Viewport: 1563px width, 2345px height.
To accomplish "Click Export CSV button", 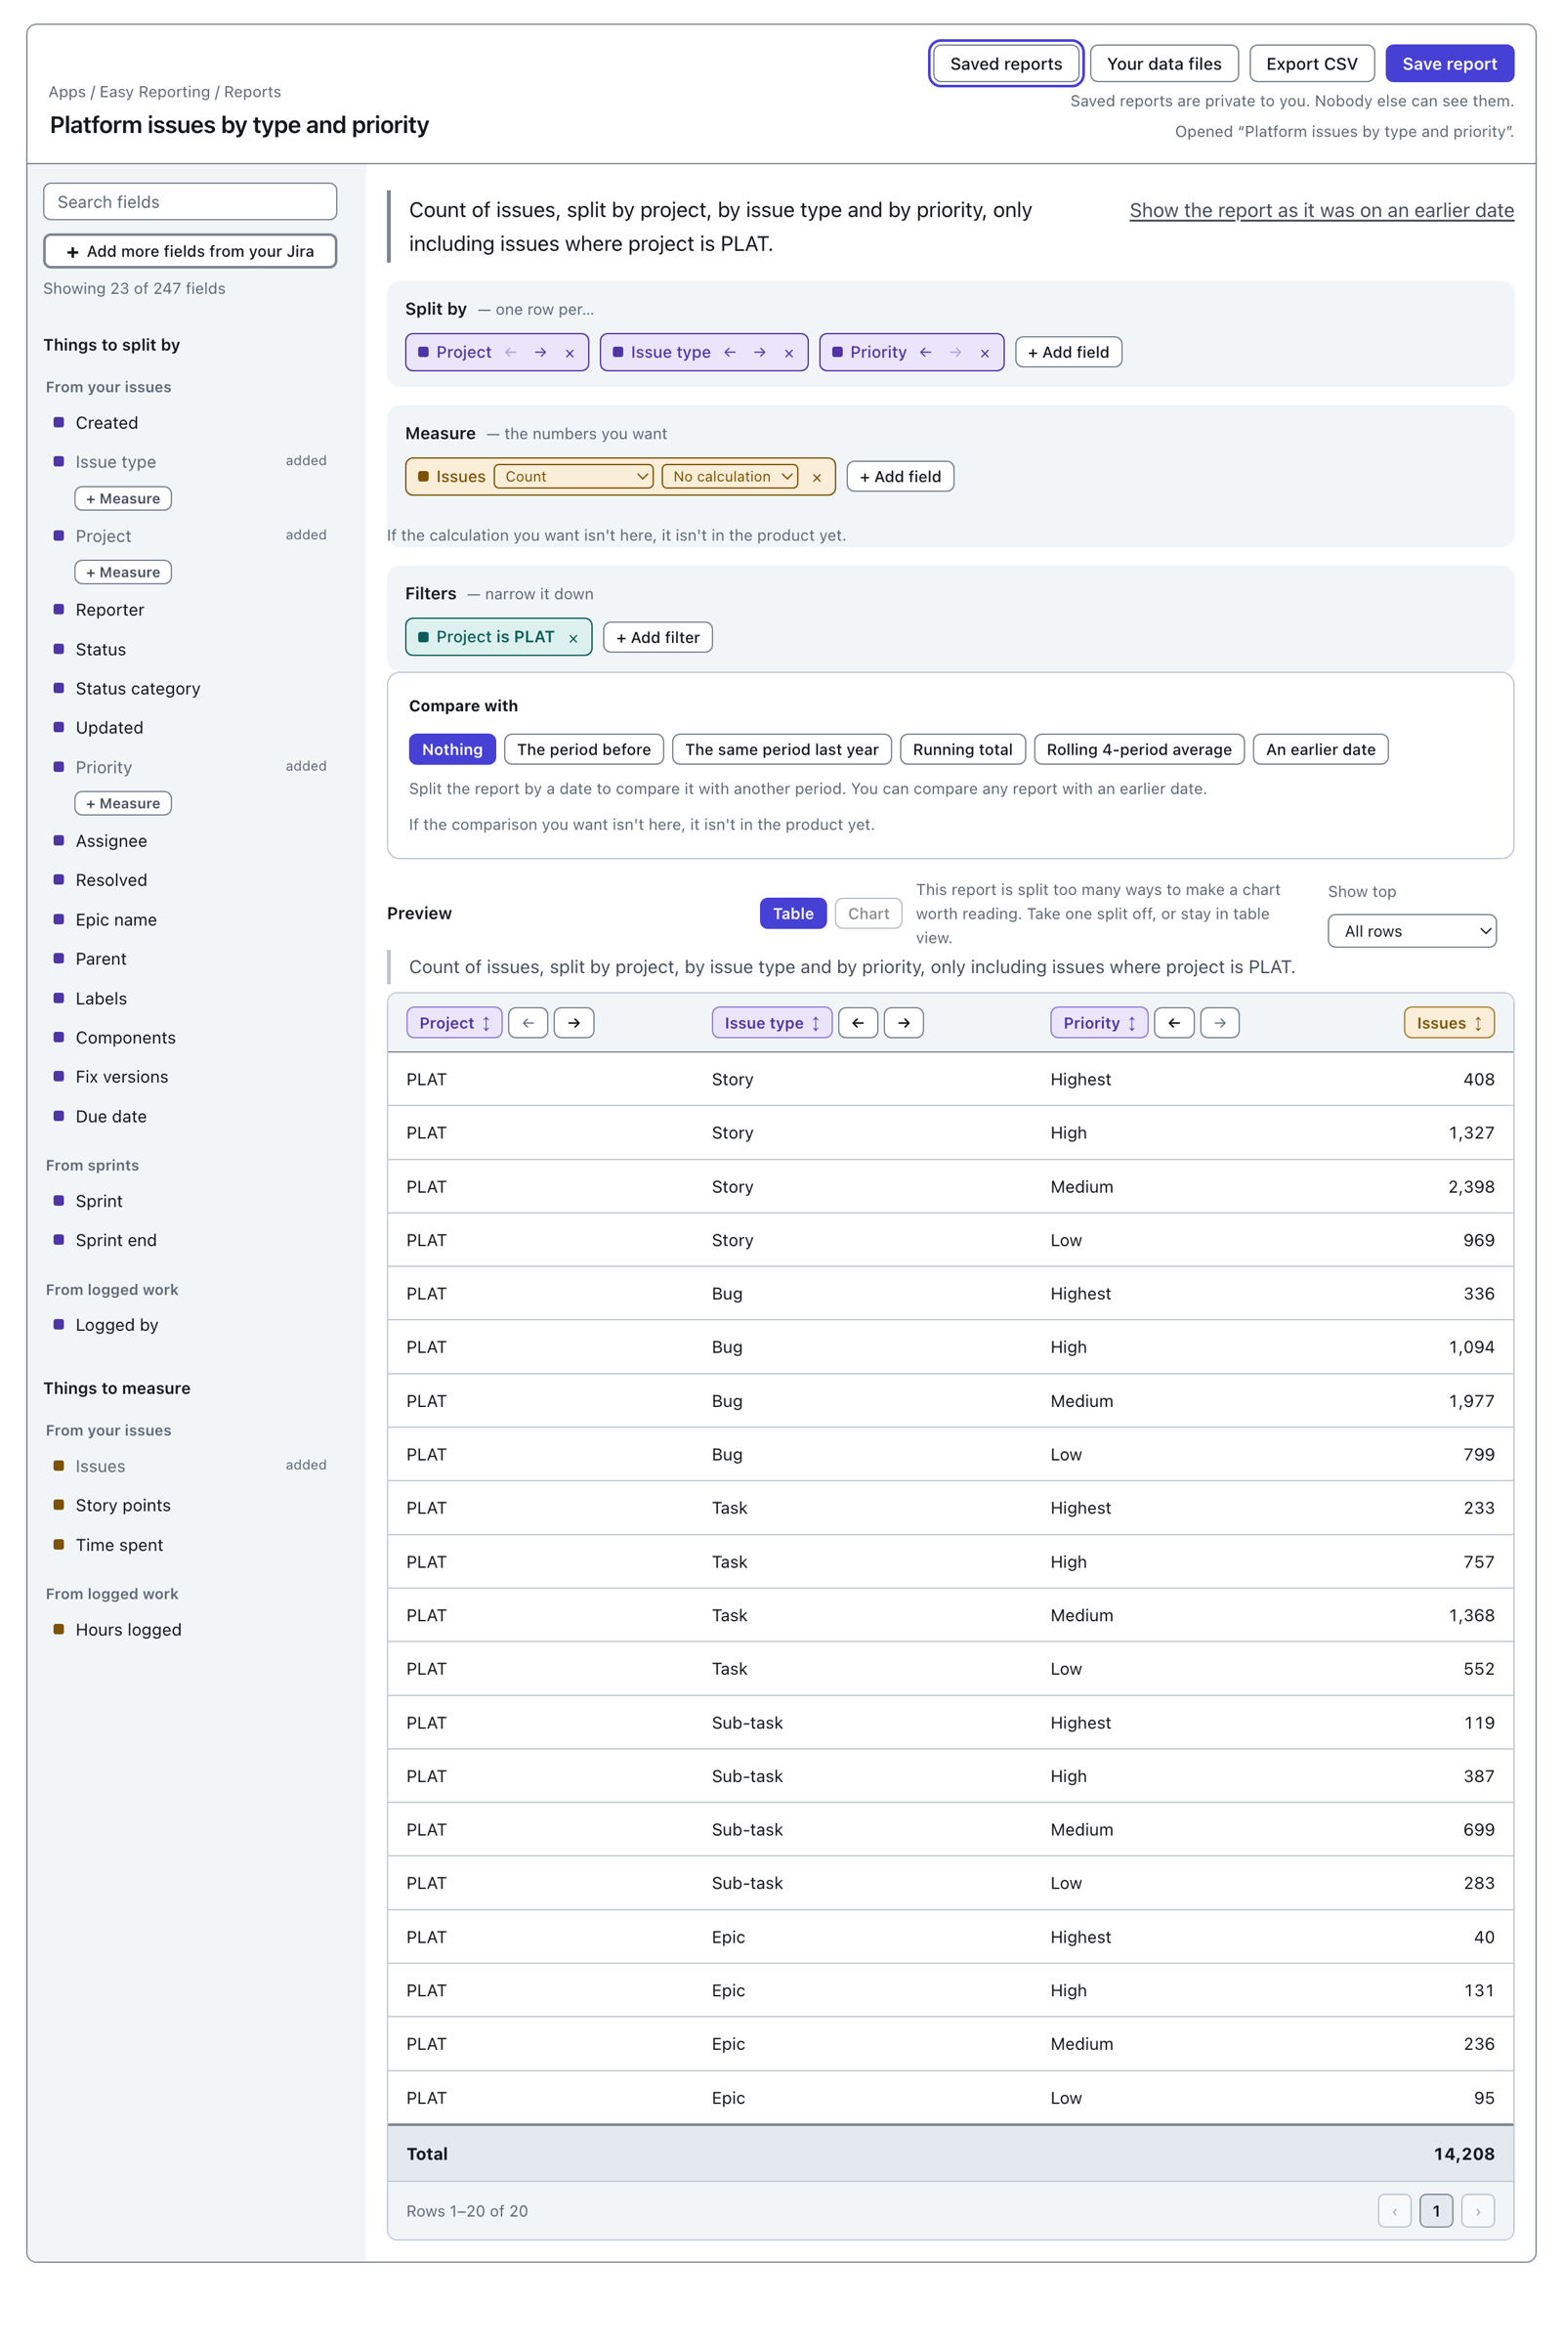I will pos(1312,64).
